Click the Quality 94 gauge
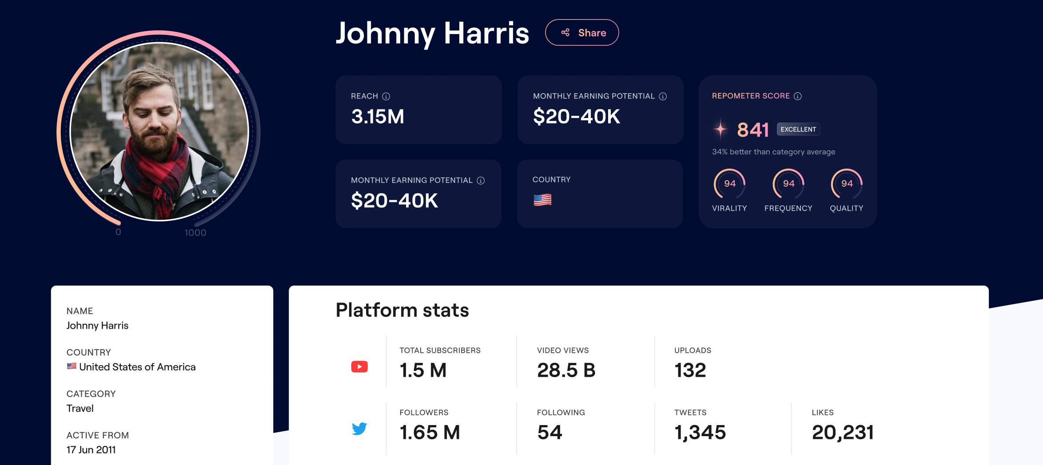The height and width of the screenshot is (465, 1043). (847, 184)
